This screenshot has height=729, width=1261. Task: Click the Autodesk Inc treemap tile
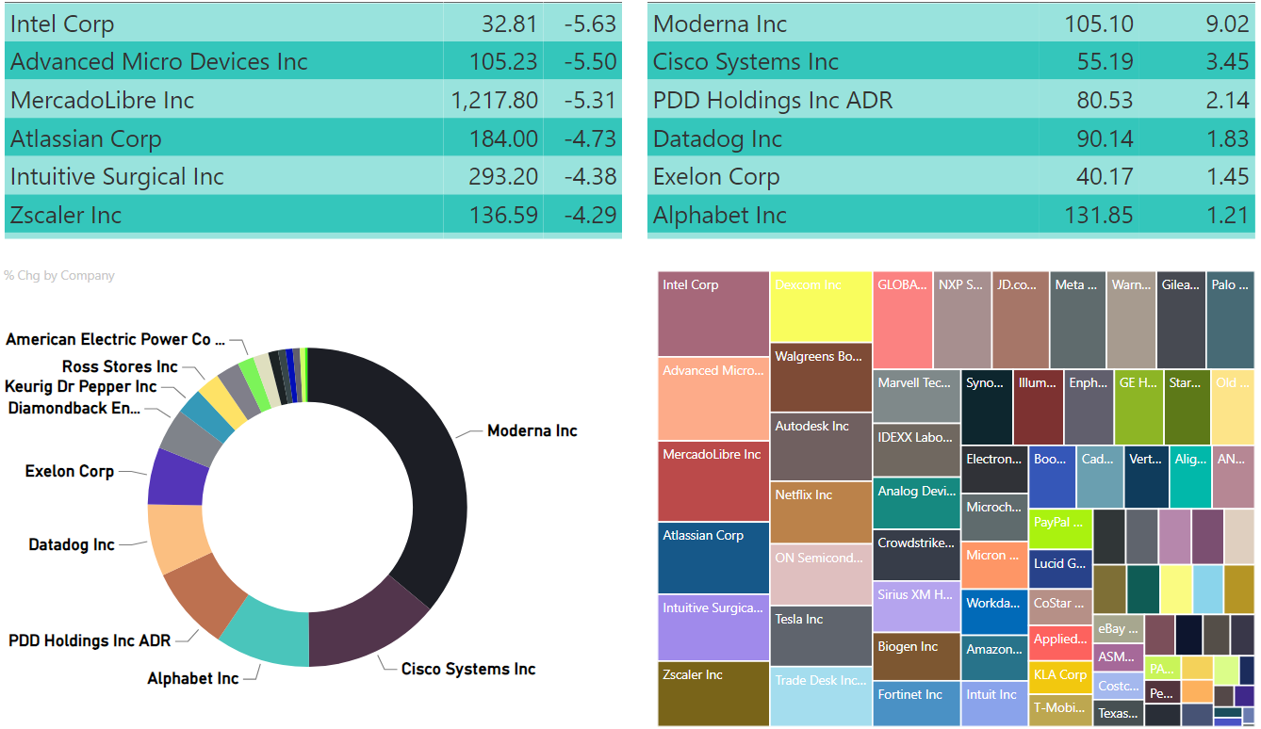[x=822, y=446]
